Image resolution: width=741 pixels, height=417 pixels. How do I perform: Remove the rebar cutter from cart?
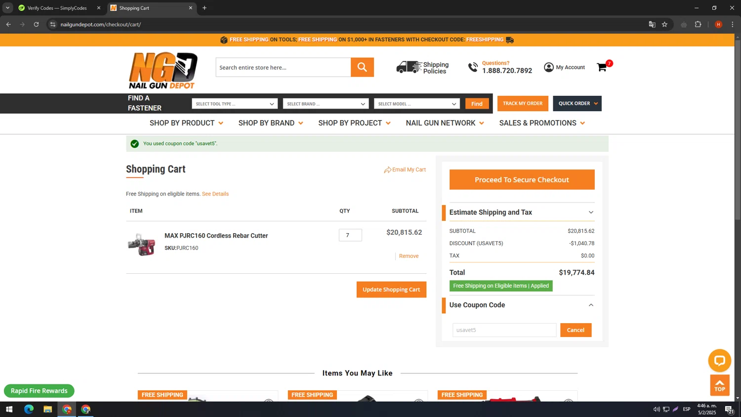click(409, 256)
